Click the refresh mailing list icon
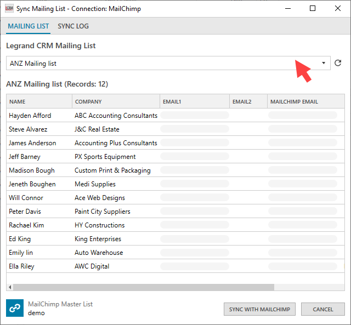Viewport: 351px width, 325px height. [x=338, y=64]
